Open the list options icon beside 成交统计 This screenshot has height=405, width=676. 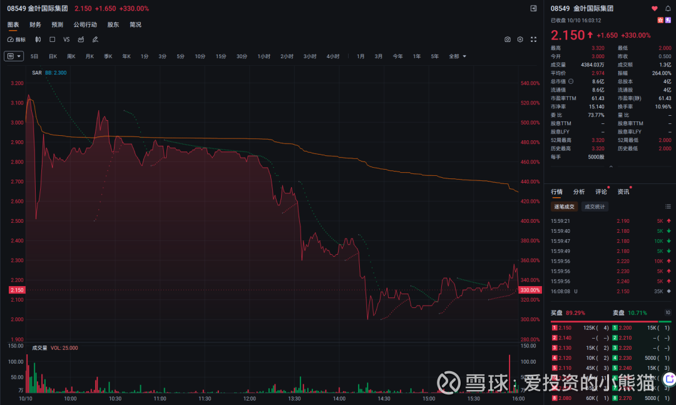coord(668,207)
